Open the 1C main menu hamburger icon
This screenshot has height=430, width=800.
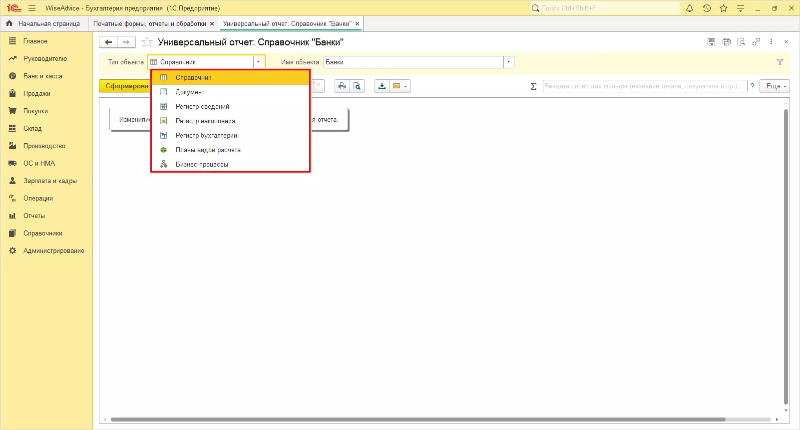pyautogui.click(x=32, y=8)
